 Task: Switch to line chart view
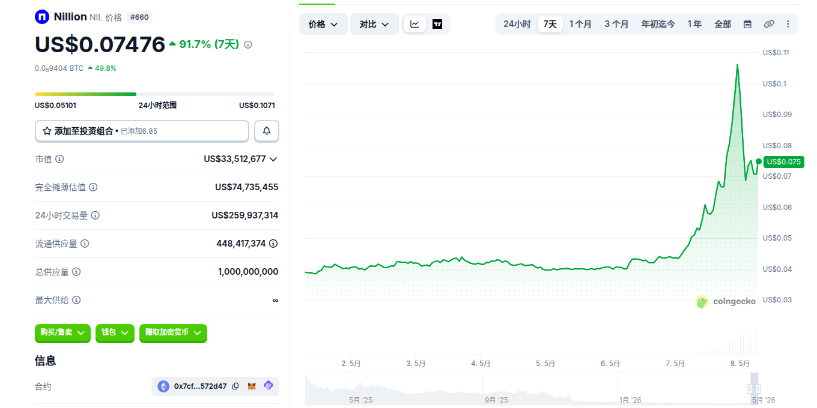(x=415, y=24)
